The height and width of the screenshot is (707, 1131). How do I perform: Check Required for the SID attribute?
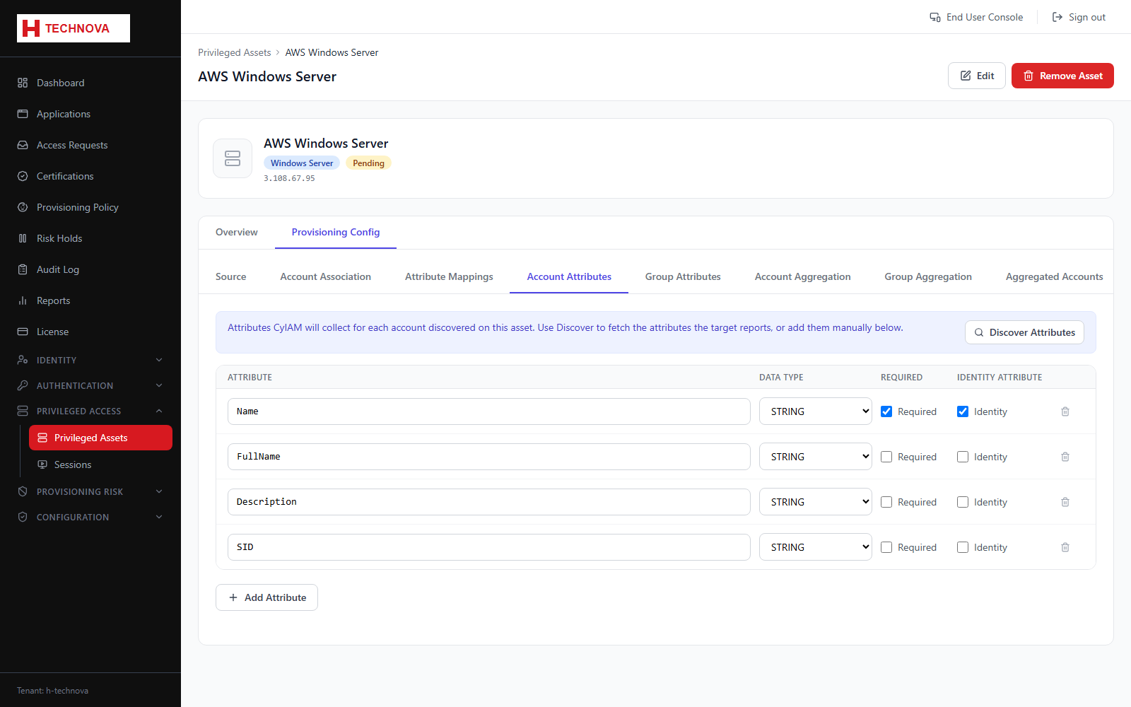click(x=886, y=547)
